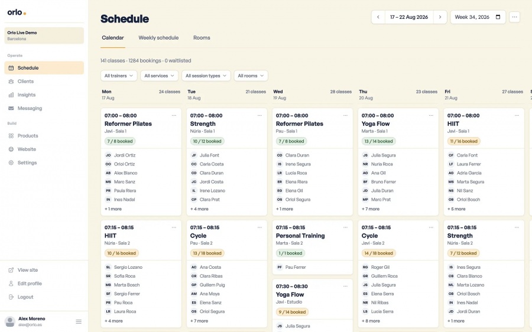Viewport: 532px width, 332px height.
Task: Click Alex Moreno's profile avatar
Action: [10, 321]
